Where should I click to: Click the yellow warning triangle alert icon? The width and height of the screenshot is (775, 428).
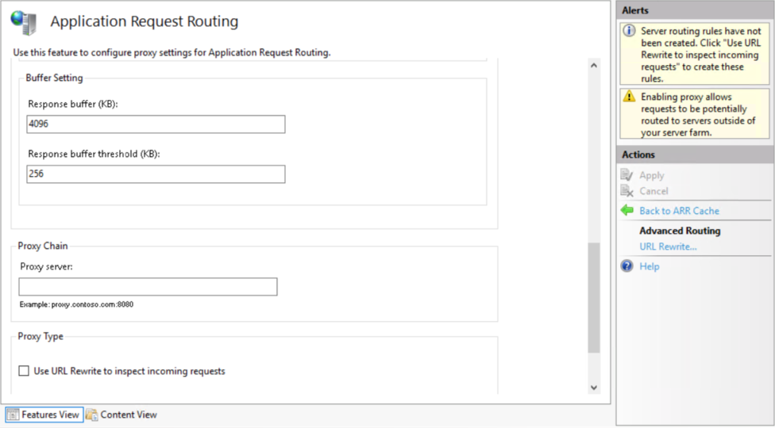pos(629,96)
